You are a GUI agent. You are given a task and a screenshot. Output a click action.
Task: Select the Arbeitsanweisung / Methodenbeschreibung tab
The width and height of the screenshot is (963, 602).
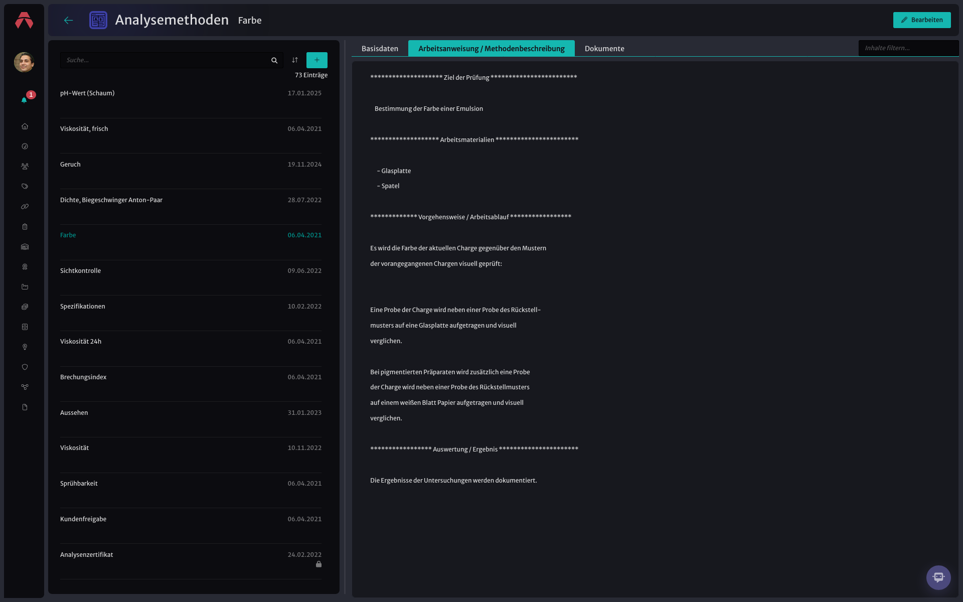[492, 49]
